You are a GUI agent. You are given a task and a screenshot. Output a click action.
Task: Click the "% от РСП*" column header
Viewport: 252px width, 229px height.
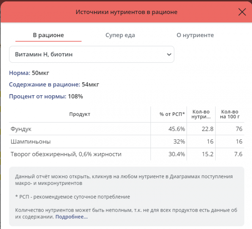172,114
